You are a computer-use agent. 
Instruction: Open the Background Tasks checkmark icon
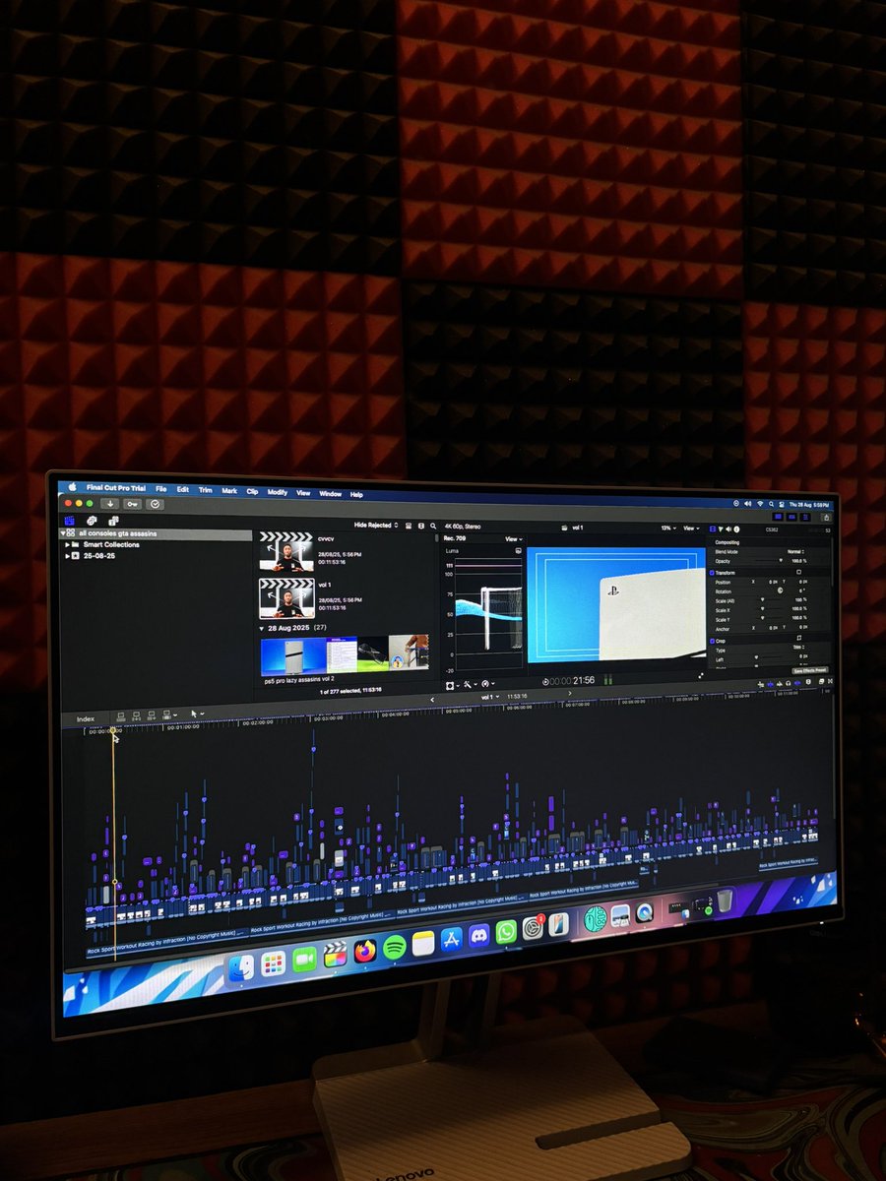tap(155, 504)
